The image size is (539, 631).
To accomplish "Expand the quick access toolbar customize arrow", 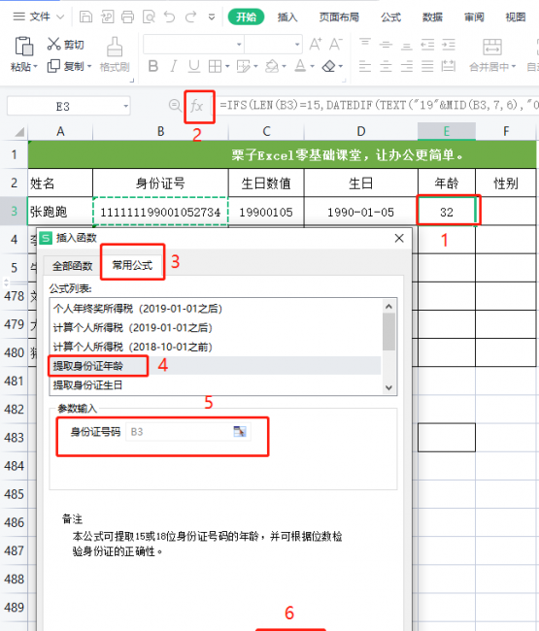I will [212, 17].
